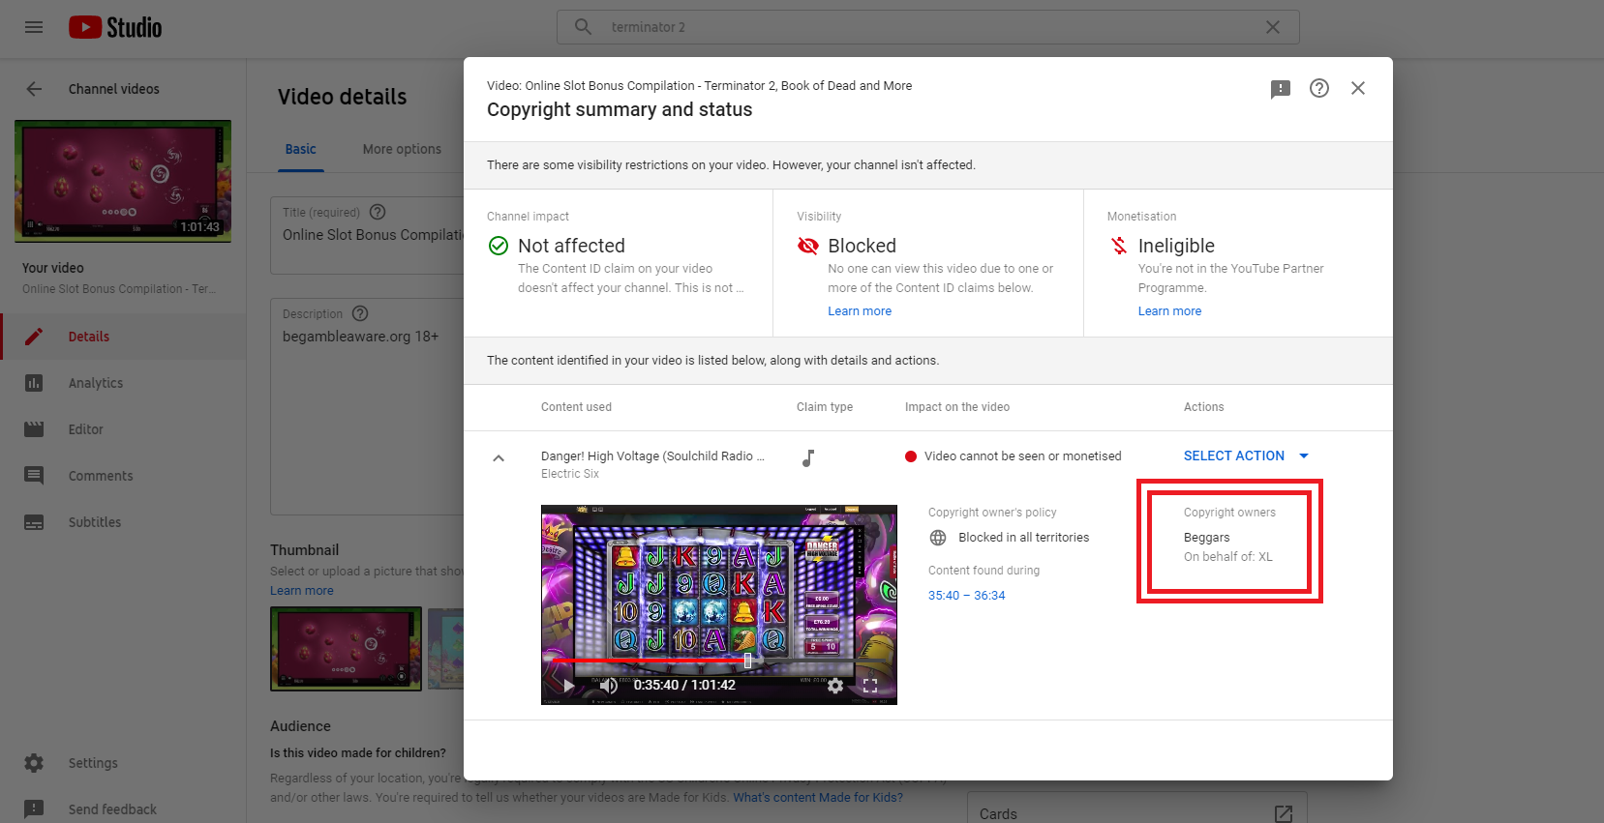The image size is (1604, 823).
Task: Open Analytics in sidebar
Action: pyautogui.click(x=123, y=383)
